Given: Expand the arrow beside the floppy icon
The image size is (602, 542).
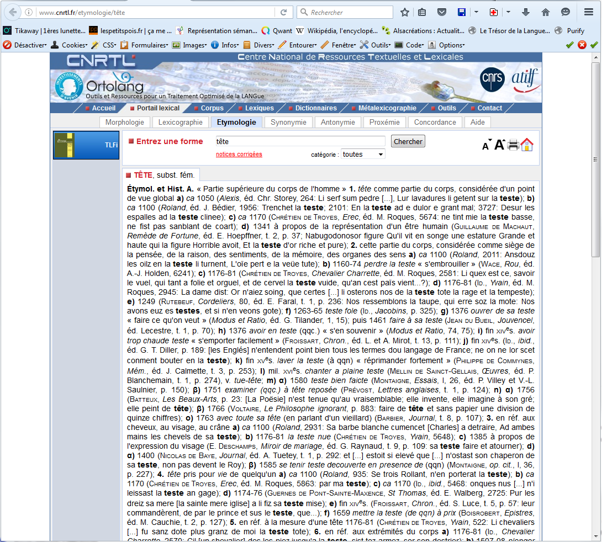Looking at the screenshot, I should pyautogui.click(x=476, y=12).
